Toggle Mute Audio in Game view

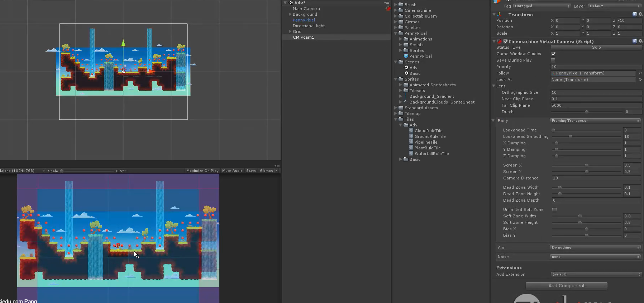click(x=232, y=171)
